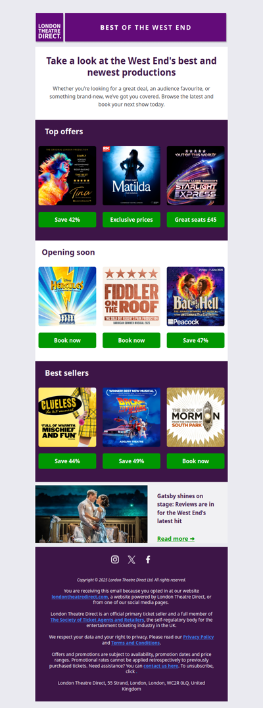Open the Facebook social icon
This screenshot has height=708, width=263.
pos(148,559)
